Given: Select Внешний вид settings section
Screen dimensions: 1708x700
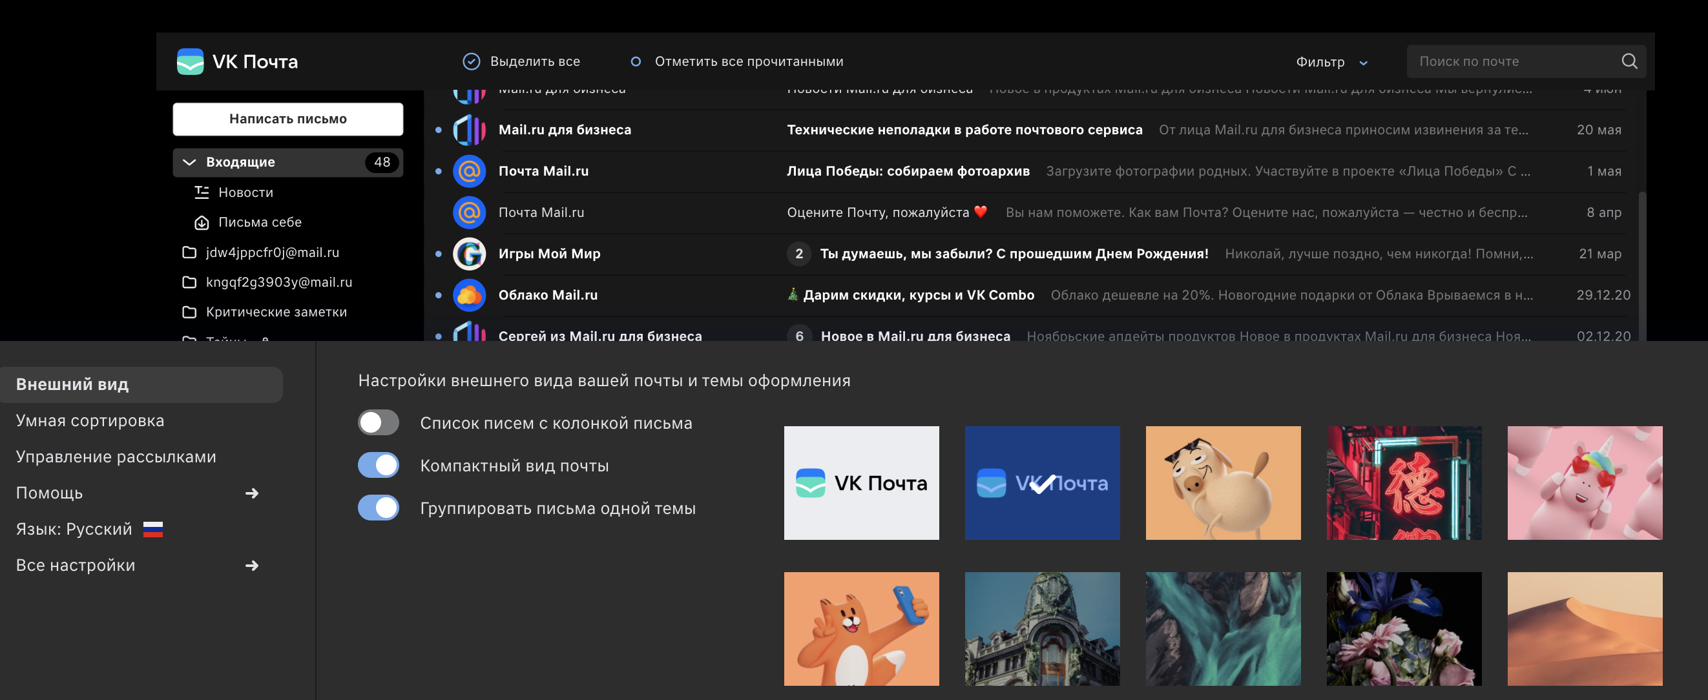Looking at the screenshot, I should (x=141, y=384).
